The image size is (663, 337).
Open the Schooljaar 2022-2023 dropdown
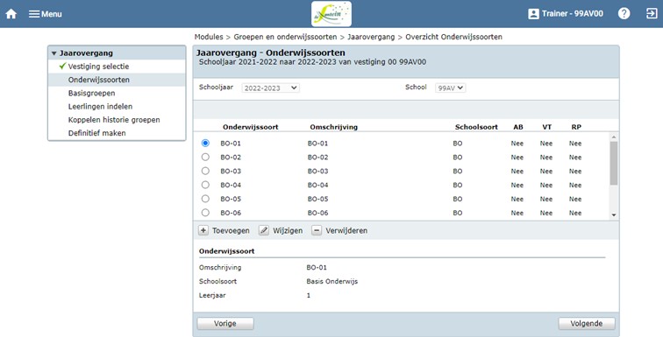pos(271,88)
